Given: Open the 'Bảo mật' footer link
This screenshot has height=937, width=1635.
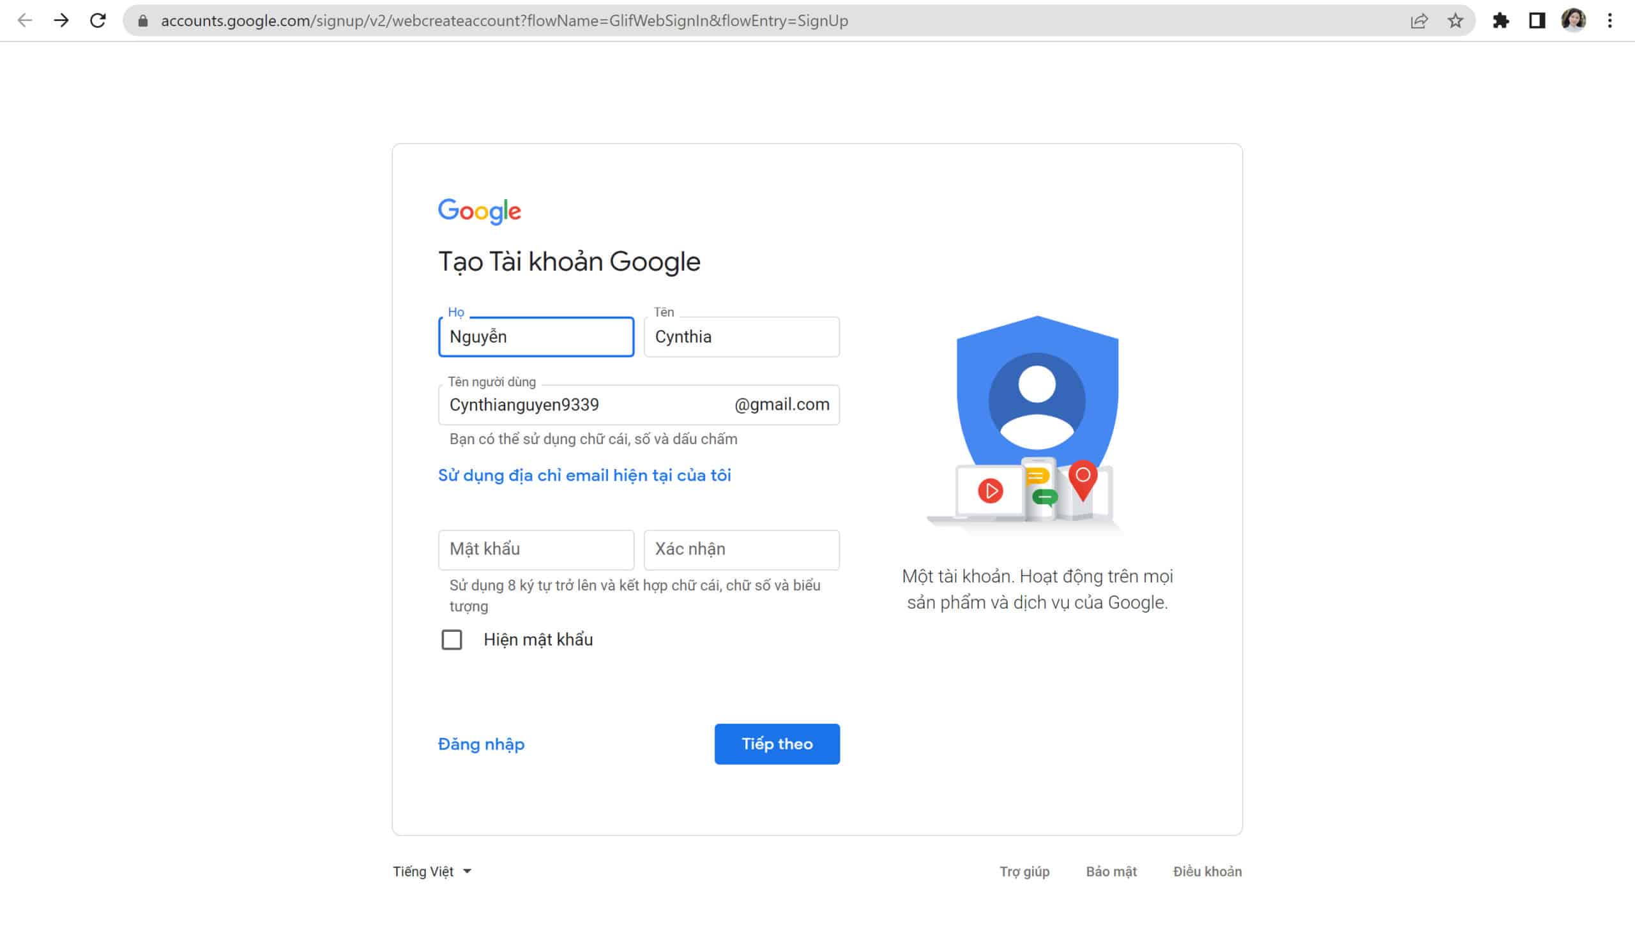Looking at the screenshot, I should tap(1111, 871).
